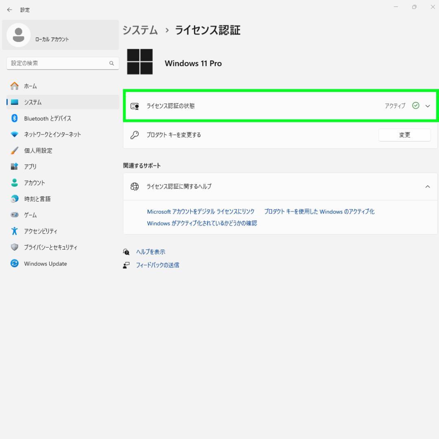Click the システム breadcrumb in the heading
439x439 pixels.
140,30
